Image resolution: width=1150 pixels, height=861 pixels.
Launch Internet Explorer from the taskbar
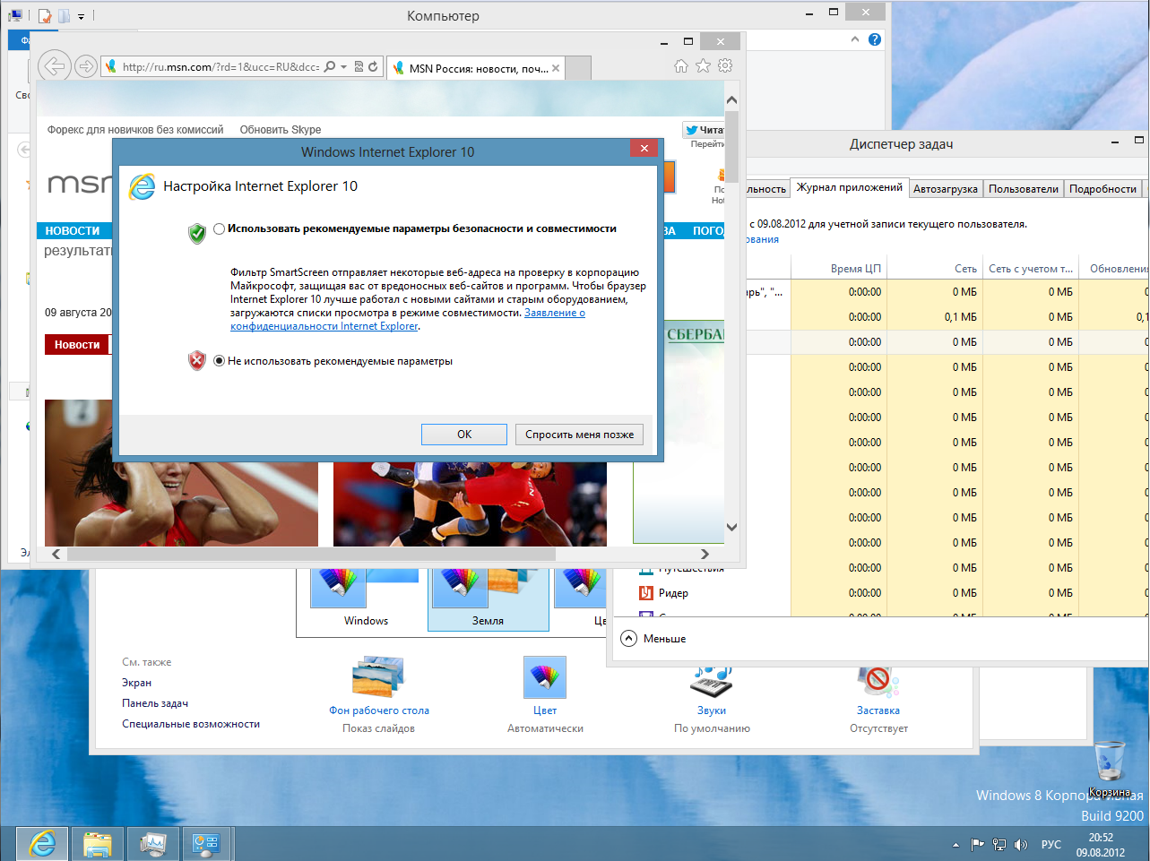(x=42, y=843)
